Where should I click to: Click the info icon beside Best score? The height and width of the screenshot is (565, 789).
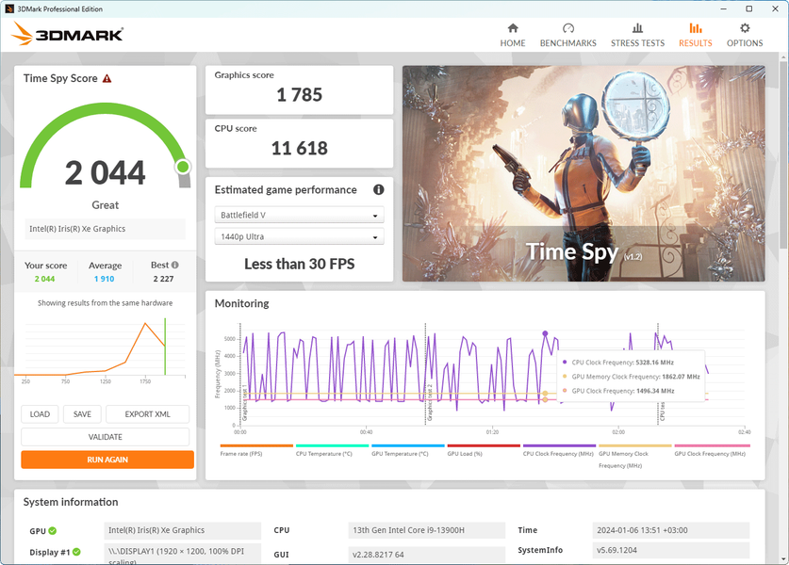point(175,265)
